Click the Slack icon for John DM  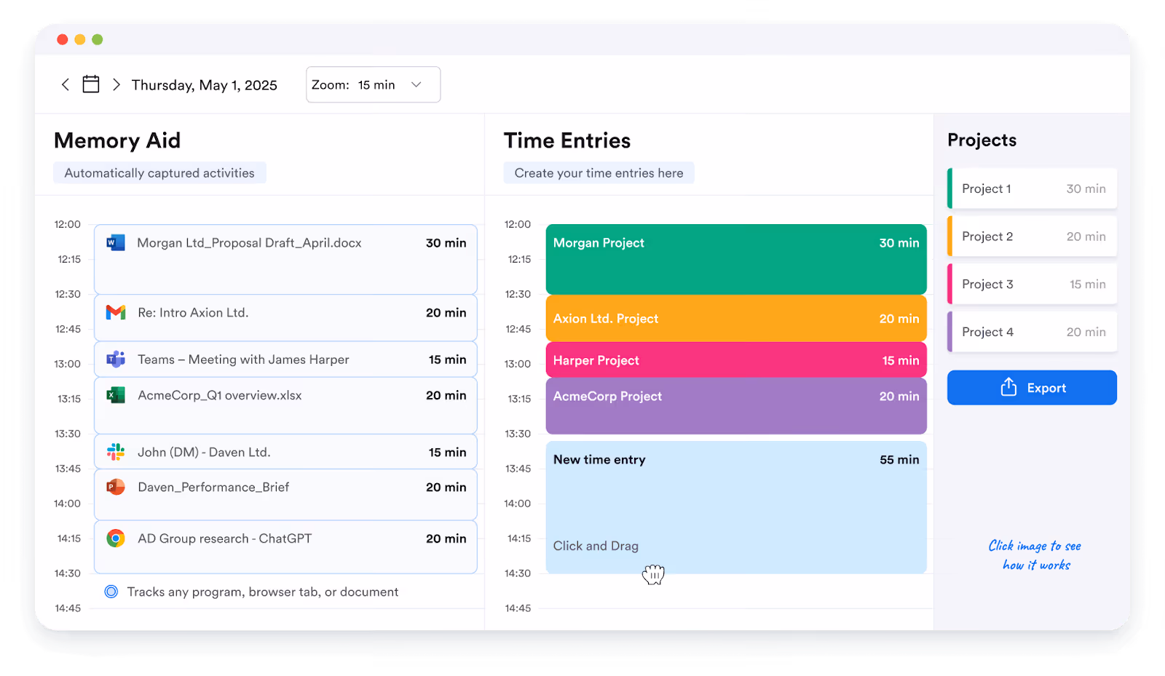(x=116, y=452)
